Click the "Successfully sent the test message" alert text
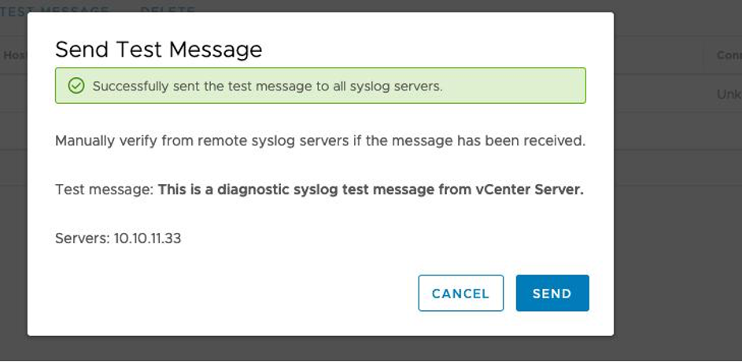This screenshot has width=742, height=362. click(268, 86)
